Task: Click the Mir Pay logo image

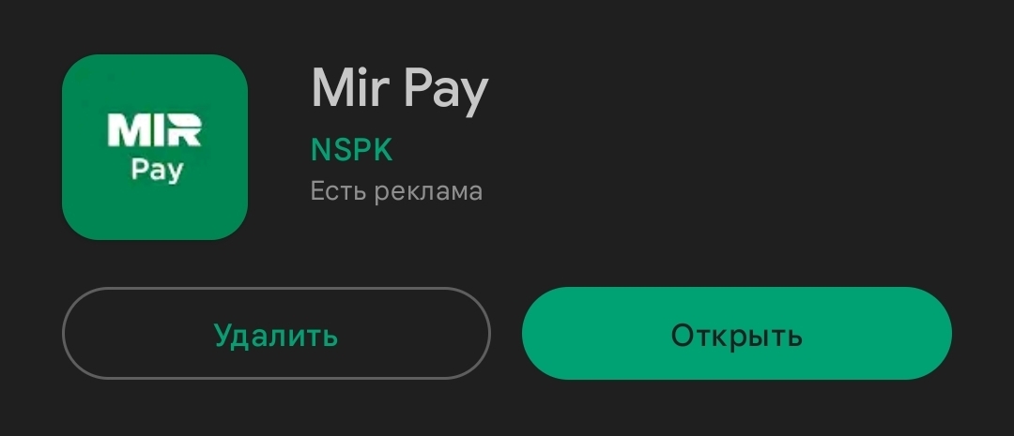Action: coord(155,146)
